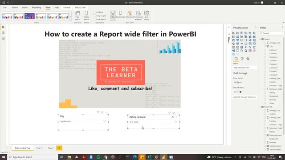Click the filter icon above City slicer
This screenshot has width=285, height=160.
click(98, 112)
